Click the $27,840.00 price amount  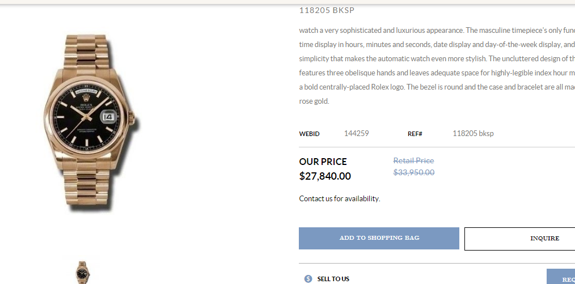pyautogui.click(x=325, y=176)
